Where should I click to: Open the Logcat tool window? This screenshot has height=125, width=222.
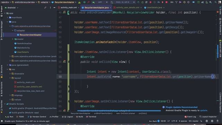68,117
